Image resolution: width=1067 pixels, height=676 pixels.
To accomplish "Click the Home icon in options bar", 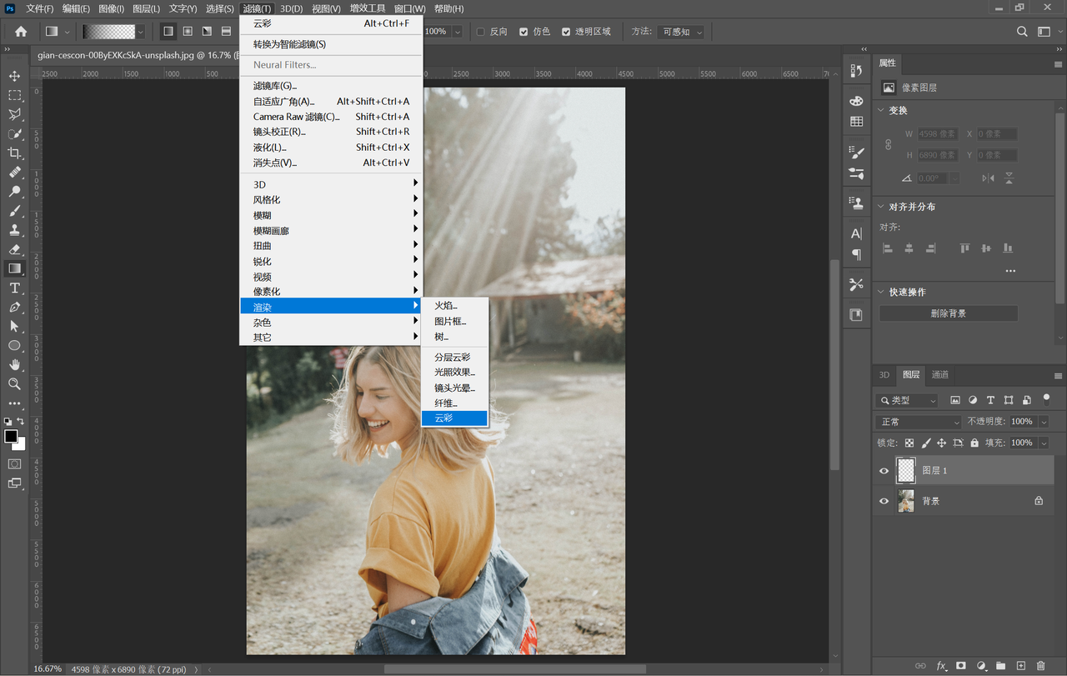I will [x=21, y=32].
